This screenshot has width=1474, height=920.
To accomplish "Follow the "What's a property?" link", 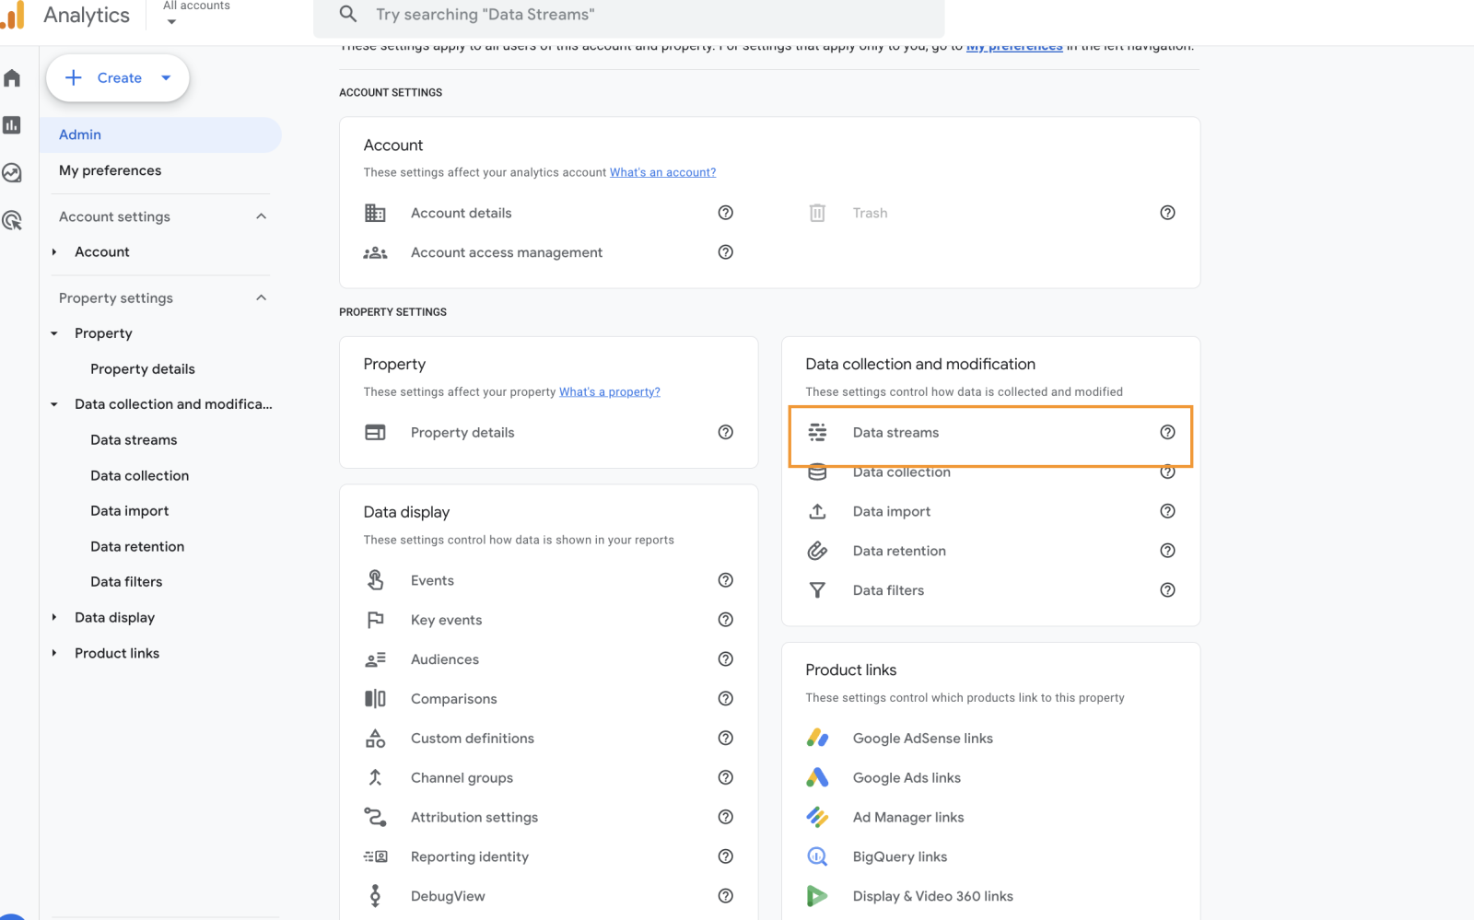I will click(610, 391).
